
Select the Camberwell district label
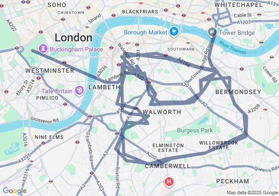coord(167,166)
